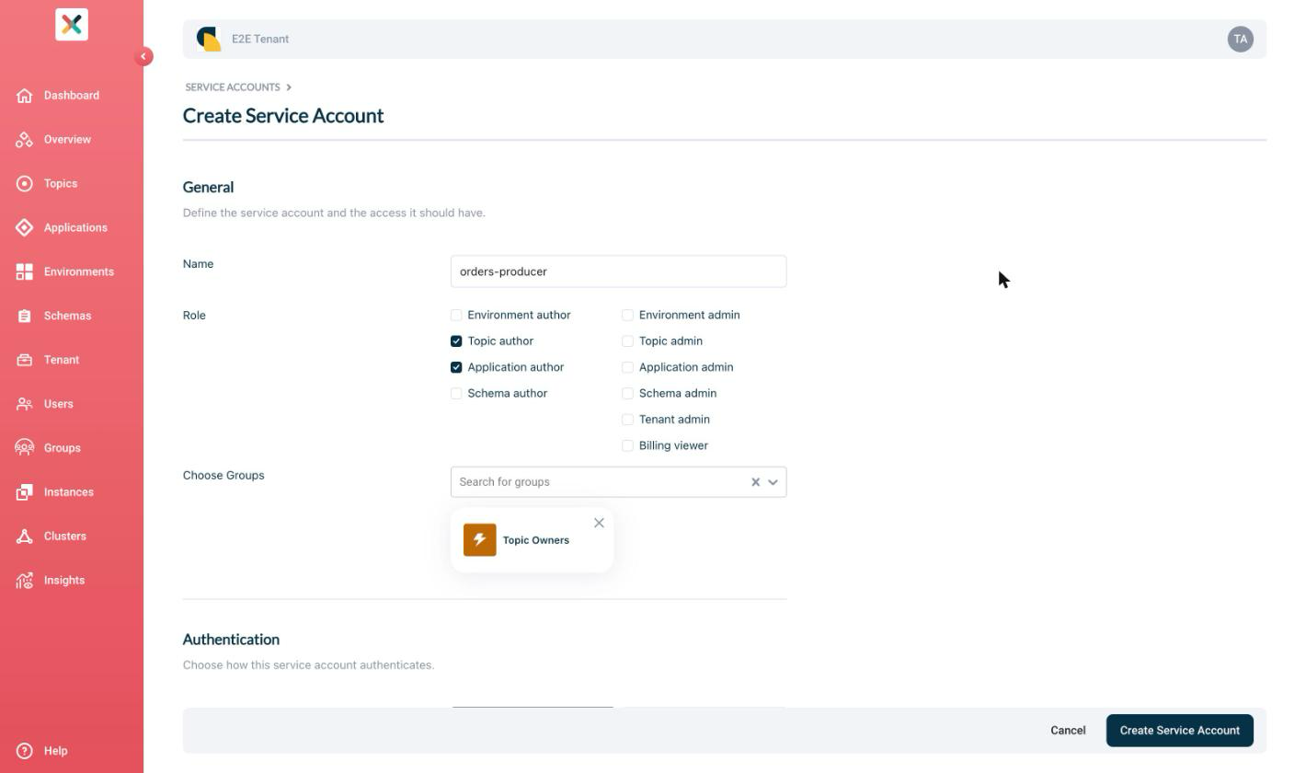Check the Topic admin role
Viewport: 1306px width, 773px height.
[x=627, y=341]
